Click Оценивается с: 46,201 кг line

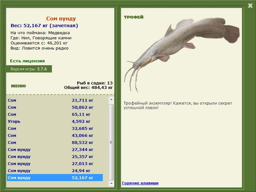(39, 43)
